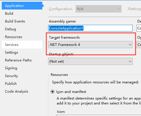Viewport: 141px width, 116px height.
Task: Go to the Debug settings tab
Action: (x=22, y=29)
